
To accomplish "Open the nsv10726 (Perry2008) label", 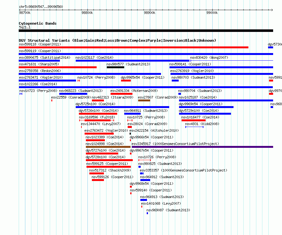I will point(157,157).
